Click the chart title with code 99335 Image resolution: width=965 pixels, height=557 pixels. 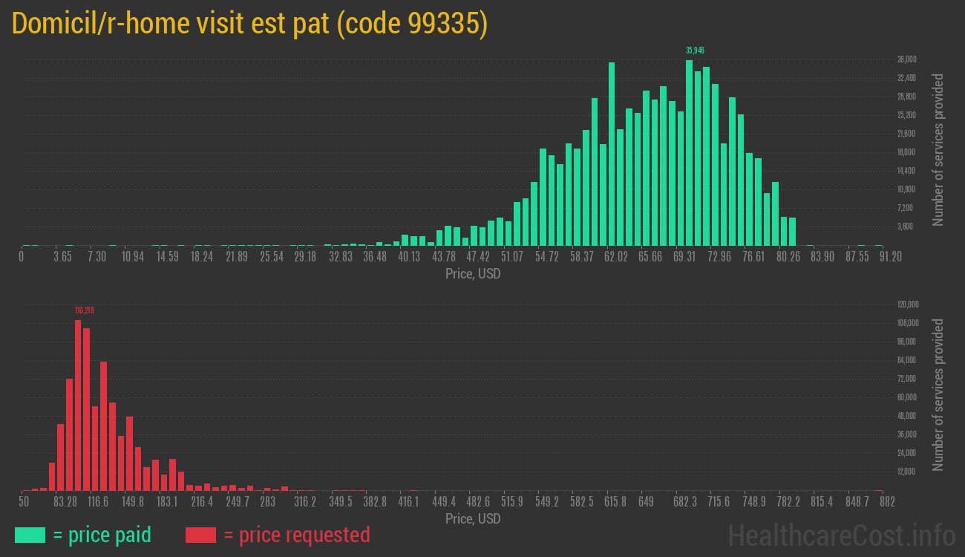point(249,24)
